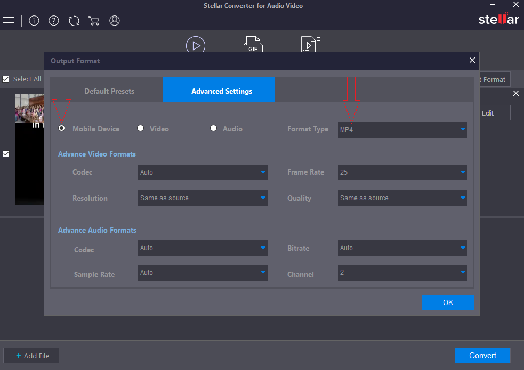Close the Output Format dialog
524x370 pixels.
pyautogui.click(x=472, y=61)
